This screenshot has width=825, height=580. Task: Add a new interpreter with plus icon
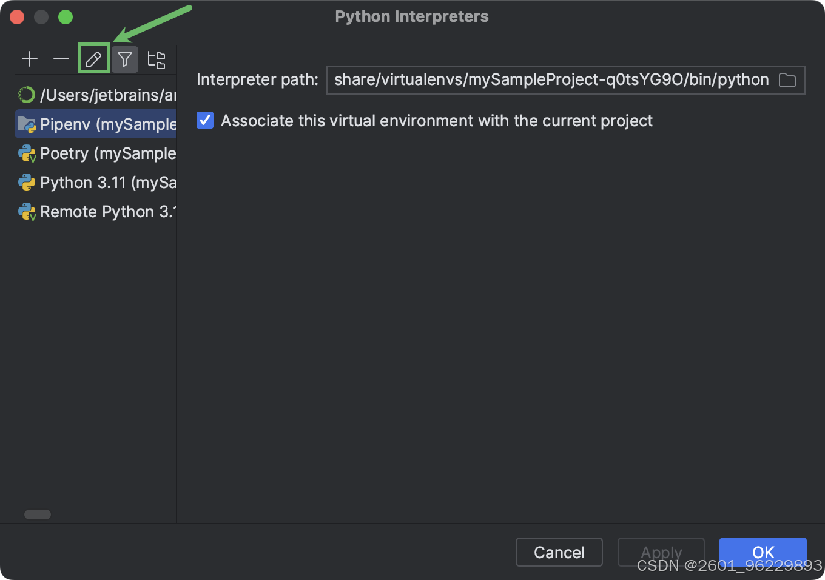coord(30,59)
